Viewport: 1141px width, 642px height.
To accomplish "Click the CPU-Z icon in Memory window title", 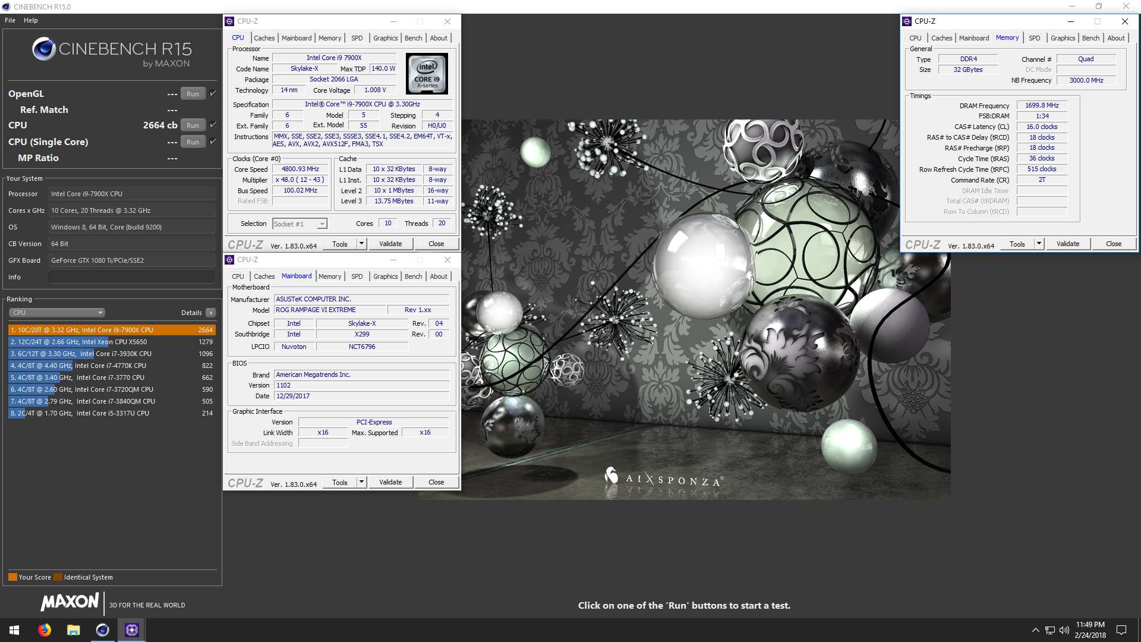I will [907, 21].
